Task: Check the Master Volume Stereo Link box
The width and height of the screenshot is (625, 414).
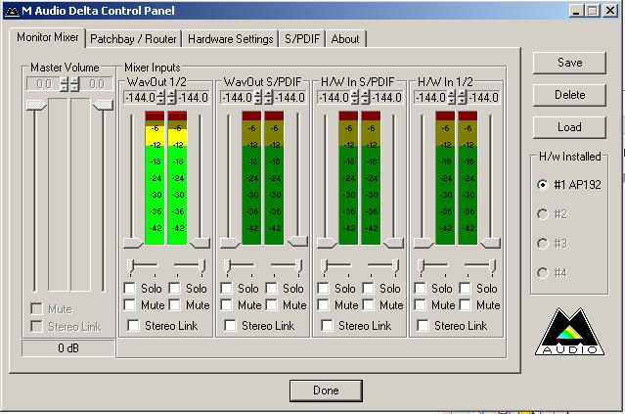Action: 36,326
